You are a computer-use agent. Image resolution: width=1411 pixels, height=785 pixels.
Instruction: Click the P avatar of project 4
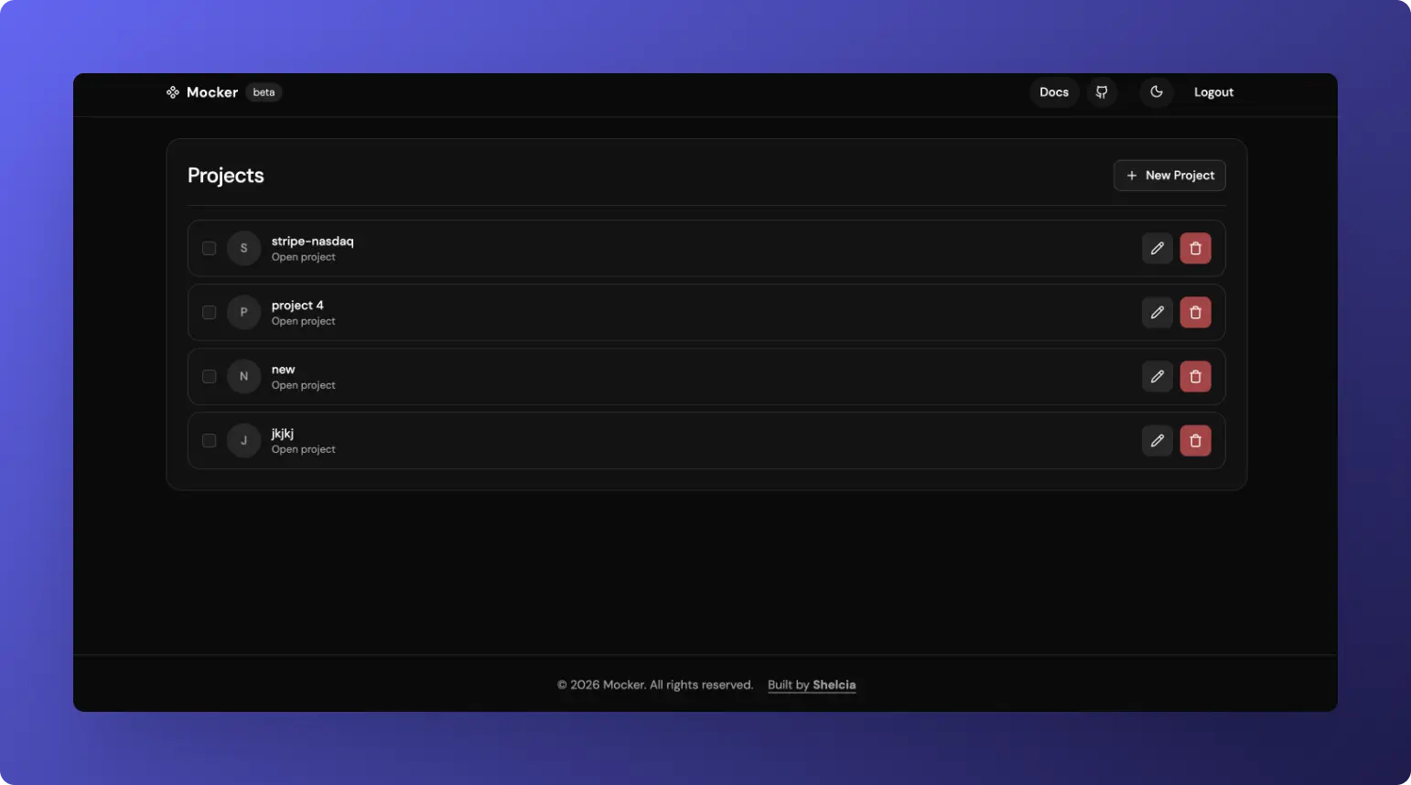click(x=243, y=313)
